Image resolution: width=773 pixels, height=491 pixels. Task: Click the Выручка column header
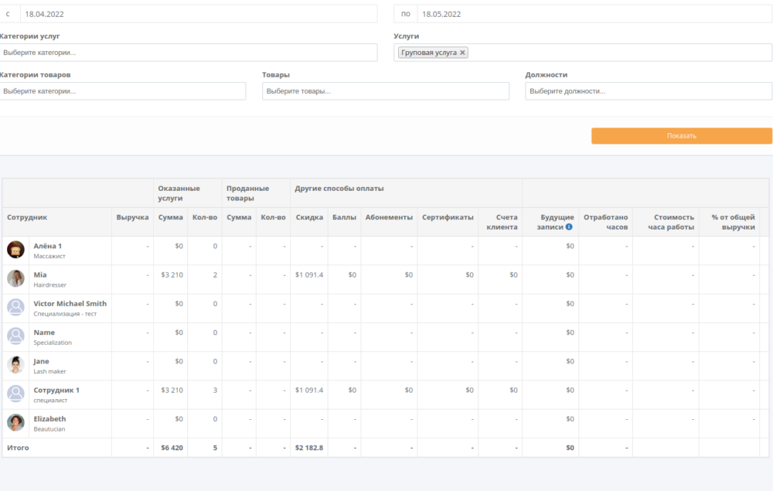point(132,217)
